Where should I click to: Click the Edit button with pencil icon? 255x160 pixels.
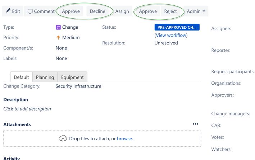point(13,11)
